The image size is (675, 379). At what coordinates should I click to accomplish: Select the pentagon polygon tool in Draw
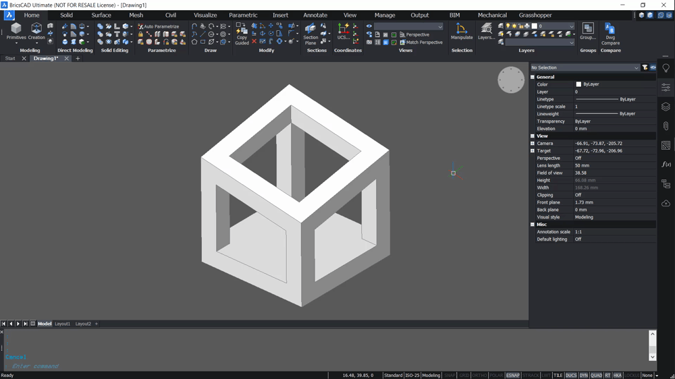[194, 42]
